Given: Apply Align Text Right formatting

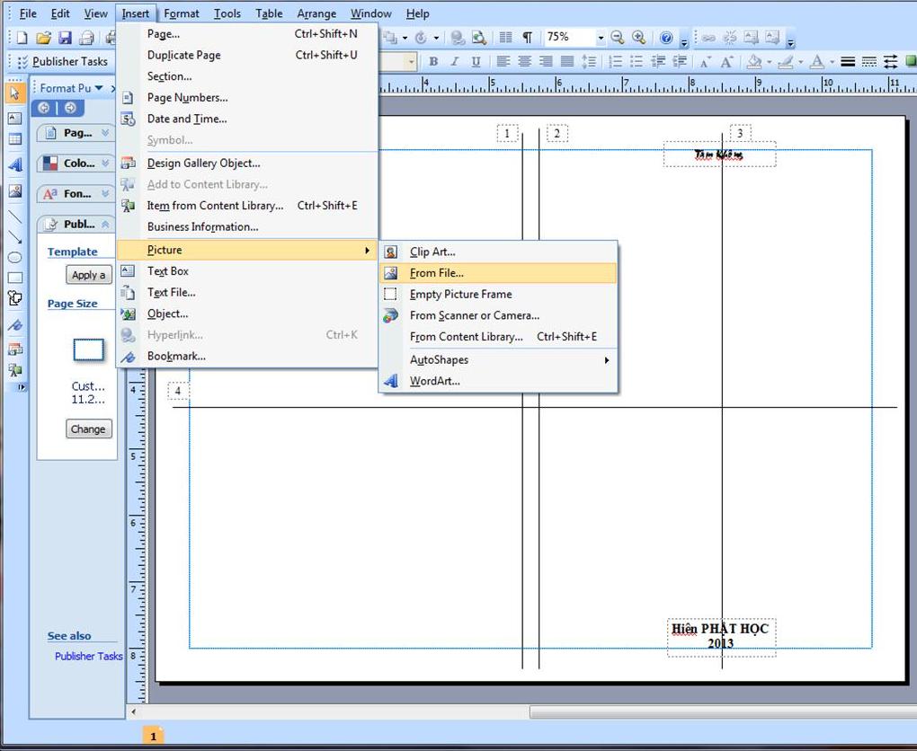Looking at the screenshot, I should coord(546,61).
